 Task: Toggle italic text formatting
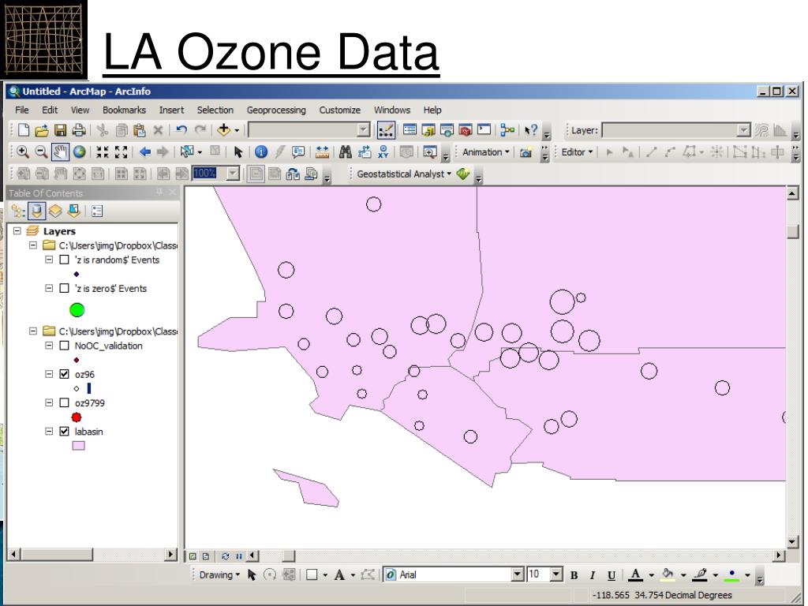593,575
